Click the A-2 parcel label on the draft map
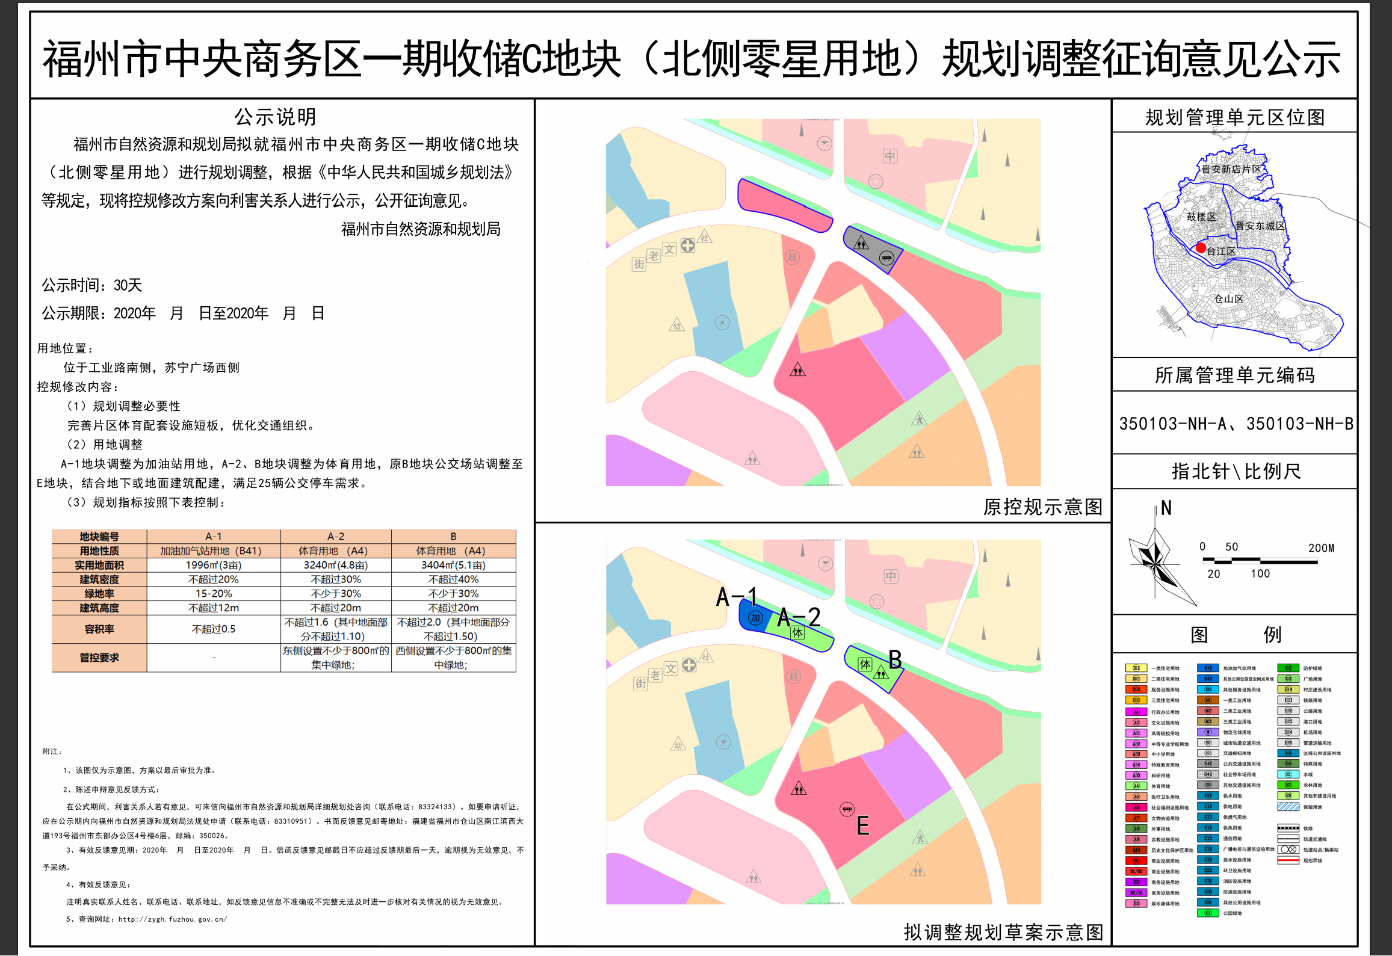Screen dimensions: 1392x956 [x=799, y=617]
